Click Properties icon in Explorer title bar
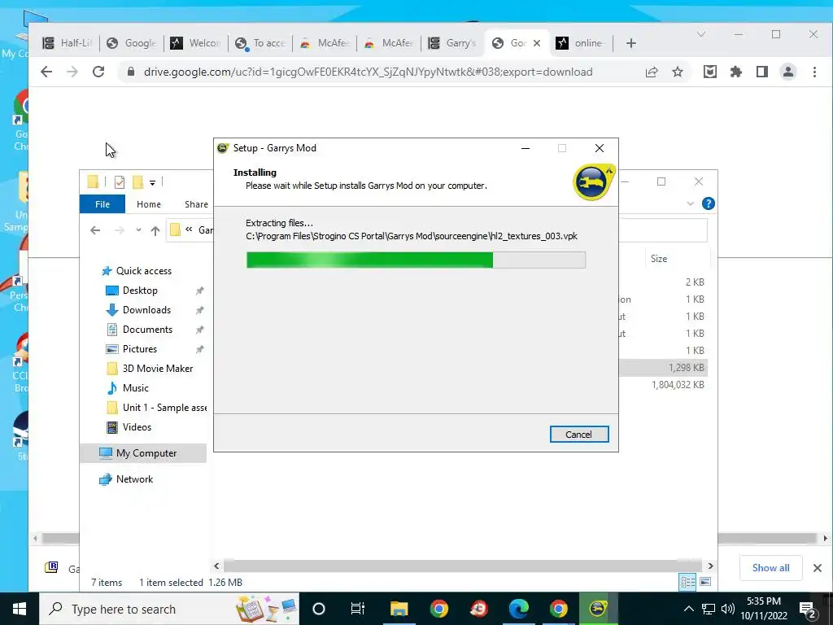The width and height of the screenshot is (833, 625). [120, 182]
